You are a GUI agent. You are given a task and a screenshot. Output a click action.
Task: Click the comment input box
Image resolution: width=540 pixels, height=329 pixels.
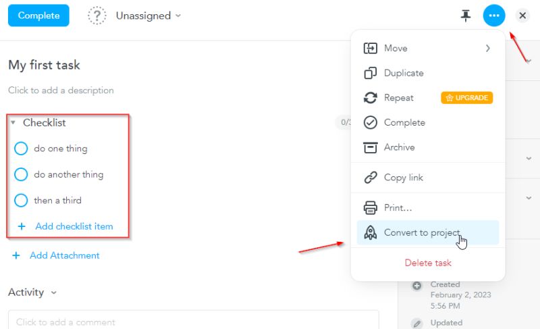(x=194, y=320)
